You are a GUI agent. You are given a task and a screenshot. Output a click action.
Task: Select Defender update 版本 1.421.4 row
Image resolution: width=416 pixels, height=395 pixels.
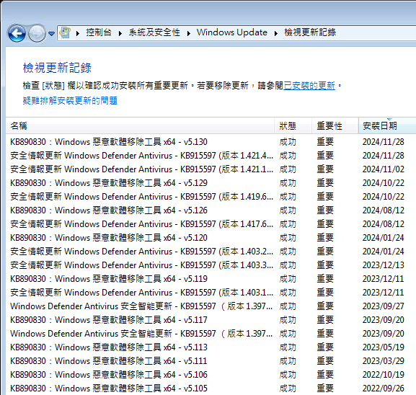[211, 156]
